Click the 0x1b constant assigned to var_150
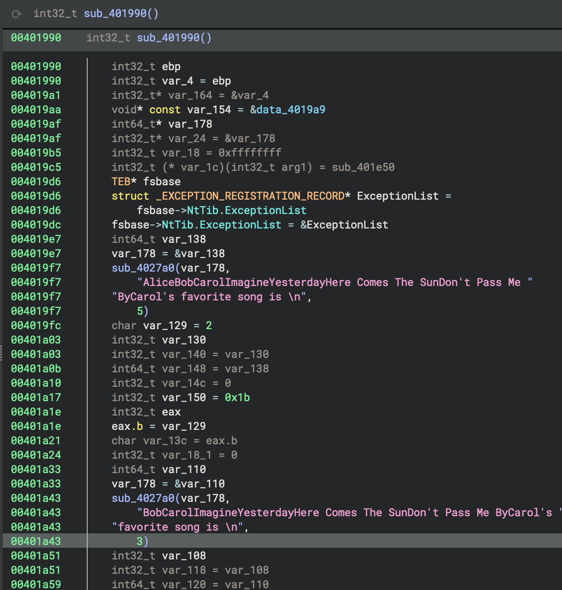Image resolution: width=562 pixels, height=590 pixels. pyautogui.click(x=237, y=398)
